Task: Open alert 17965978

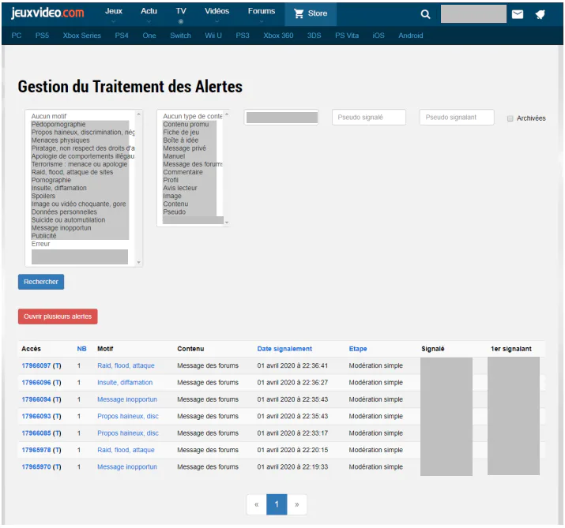Action: pyautogui.click(x=36, y=450)
